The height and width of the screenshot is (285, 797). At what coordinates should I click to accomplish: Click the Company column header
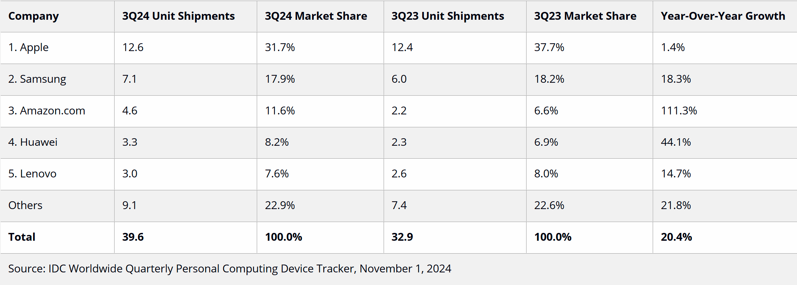coord(33,16)
